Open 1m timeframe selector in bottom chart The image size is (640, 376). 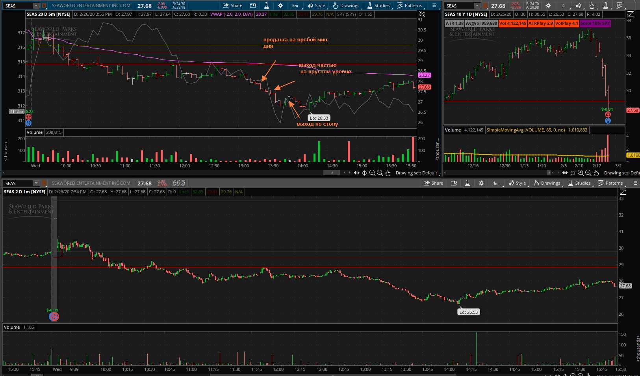tap(496, 183)
